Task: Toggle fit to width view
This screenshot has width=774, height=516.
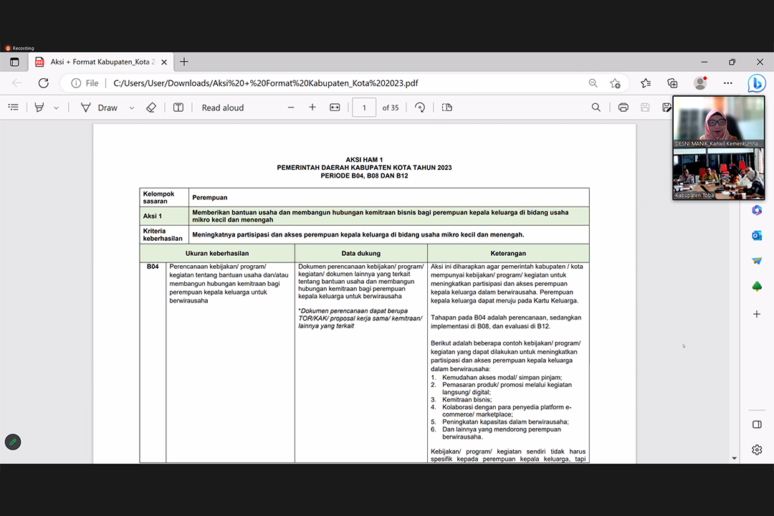Action: [335, 107]
